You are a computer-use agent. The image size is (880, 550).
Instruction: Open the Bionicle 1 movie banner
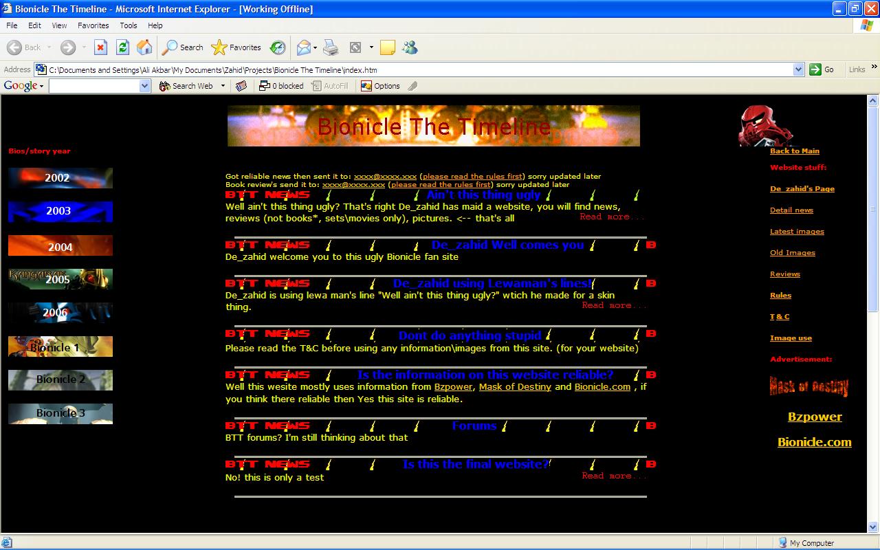tap(60, 346)
